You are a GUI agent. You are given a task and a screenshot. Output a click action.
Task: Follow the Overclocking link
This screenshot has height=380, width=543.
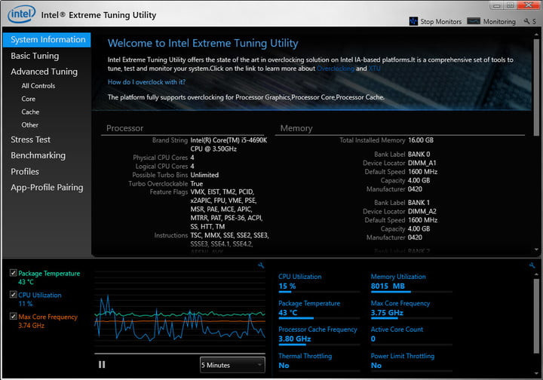[x=335, y=69]
